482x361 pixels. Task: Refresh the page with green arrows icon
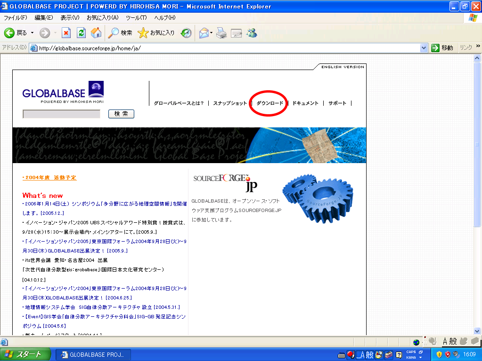pos(81,33)
